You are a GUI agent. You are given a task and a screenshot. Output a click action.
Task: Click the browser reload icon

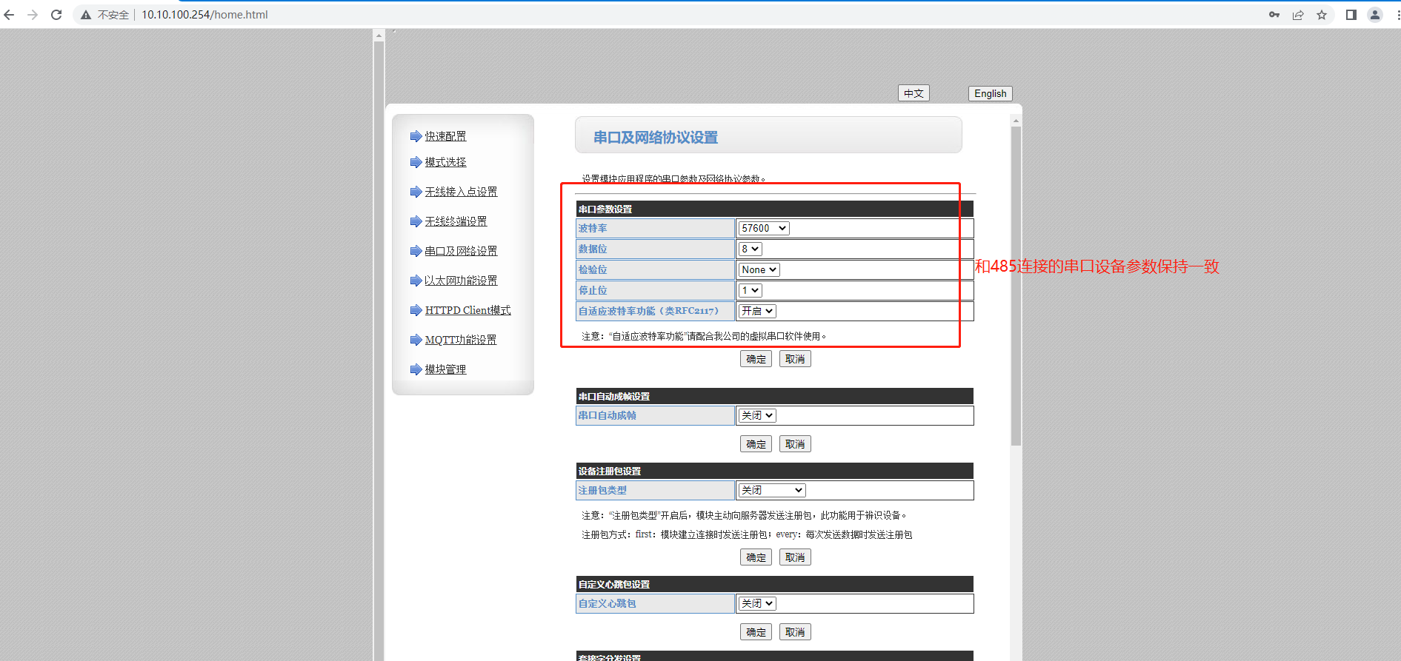tap(56, 15)
